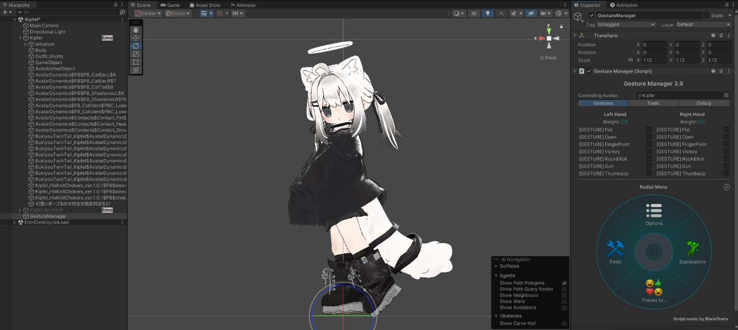The height and width of the screenshot is (330, 738).
Task: Expand DontDestroyOnLoad scene
Action: 15,222
